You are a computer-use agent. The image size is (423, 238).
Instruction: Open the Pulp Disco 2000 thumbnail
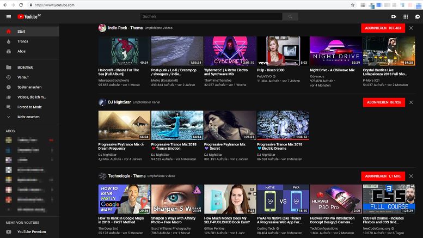coord(283,51)
